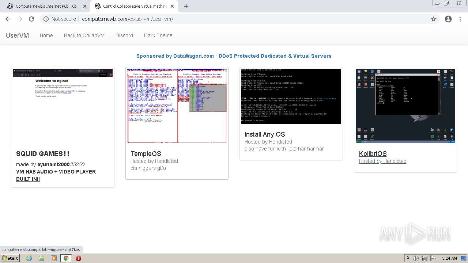Switch to Dark Theme
This screenshot has height=263, width=468.
point(158,35)
